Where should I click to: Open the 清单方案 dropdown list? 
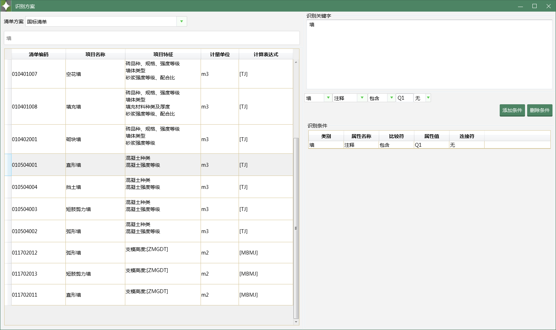click(182, 21)
